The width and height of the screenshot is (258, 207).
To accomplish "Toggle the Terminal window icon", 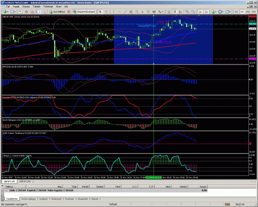I will [x=38, y=12].
